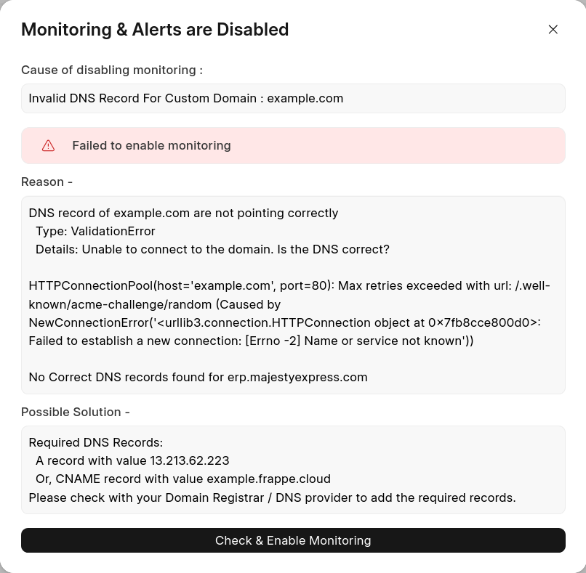The height and width of the screenshot is (573, 586).
Task: Click the 'Please check with your Domain Registrar' line
Action: click(x=272, y=497)
